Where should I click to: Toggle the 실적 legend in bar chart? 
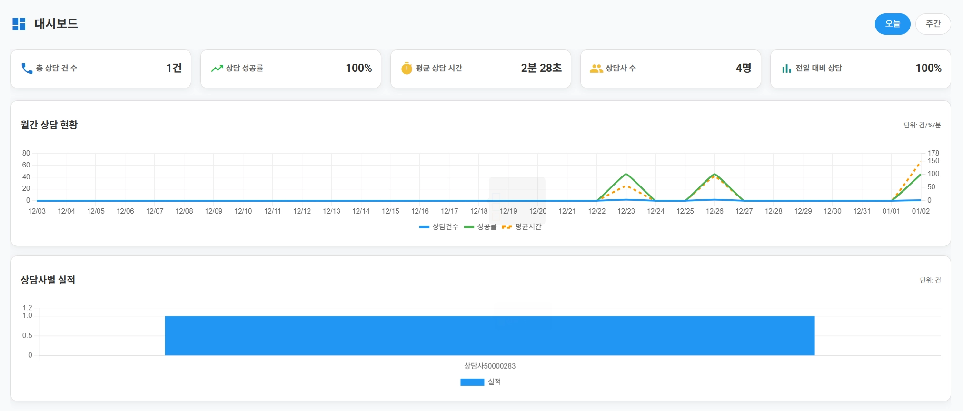point(481,382)
